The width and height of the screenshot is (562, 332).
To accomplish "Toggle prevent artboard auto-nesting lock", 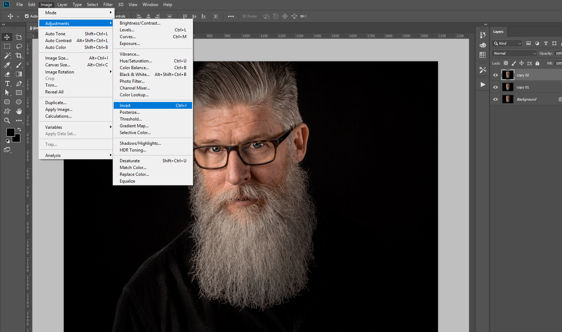I will pyautogui.click(x=530, y=63).
